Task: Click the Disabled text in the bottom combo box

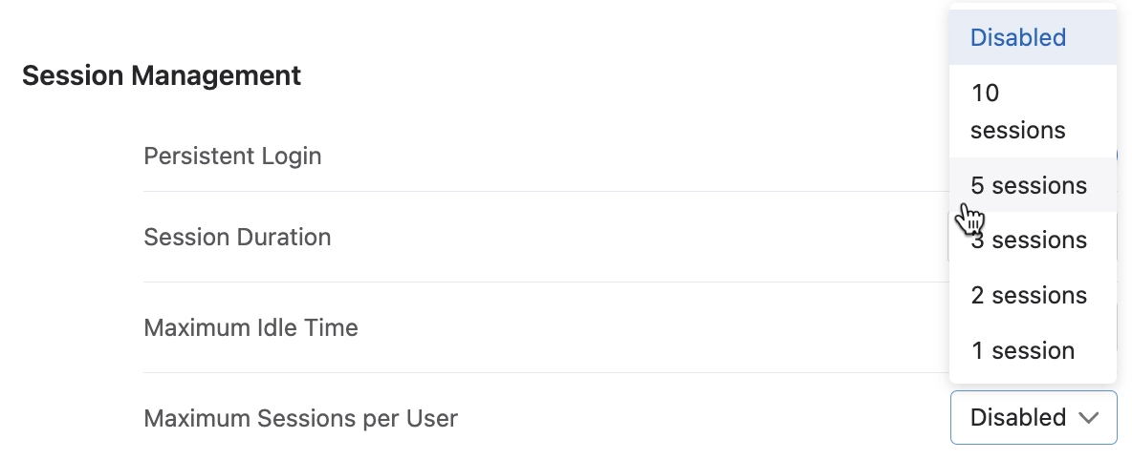Action: click(x=1017, y=417)
